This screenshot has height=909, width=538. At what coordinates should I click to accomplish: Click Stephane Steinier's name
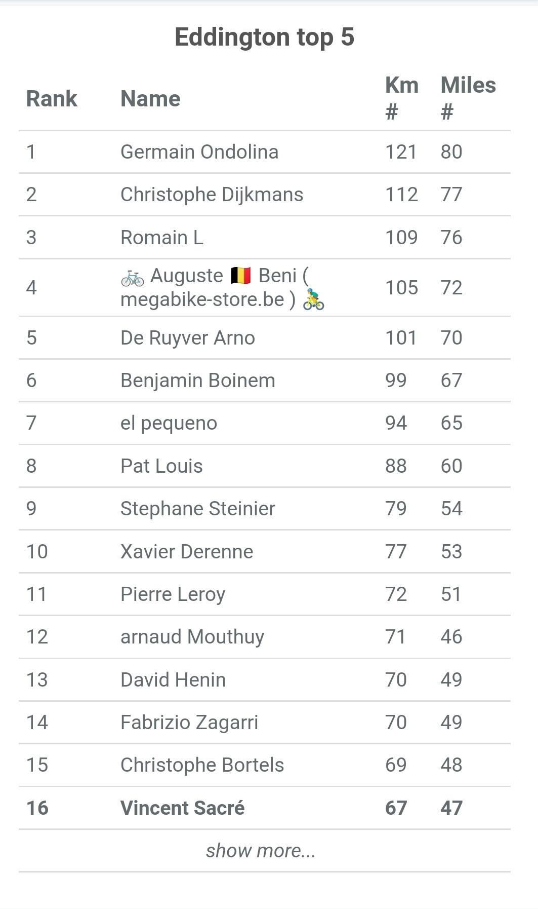pyautogui.click(x=198, y=509)
